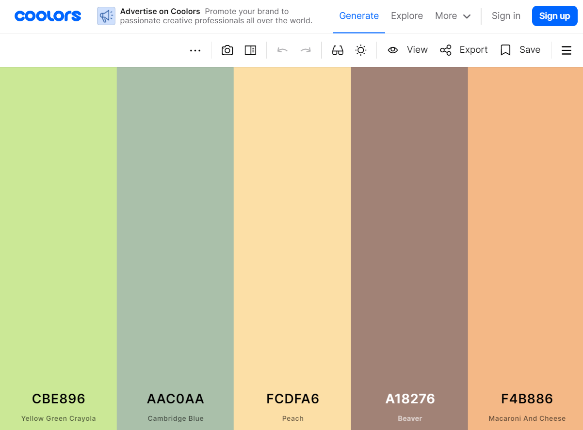This screenshot has height=430, width=583.
Task: Undo the last palette change
Action: click(x=282, y=50)
